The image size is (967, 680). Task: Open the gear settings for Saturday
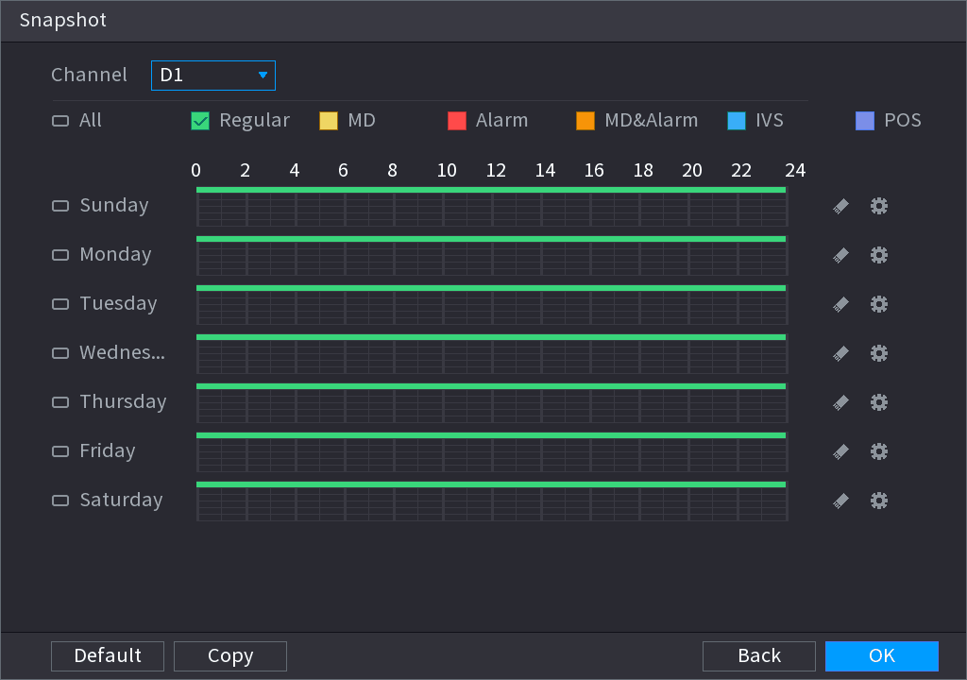(879, 501)
